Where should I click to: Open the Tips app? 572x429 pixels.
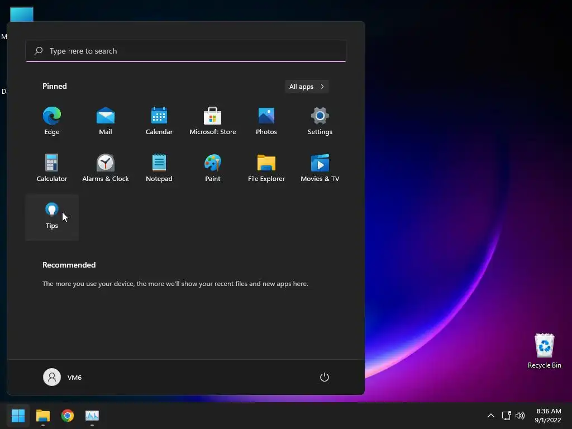pos(52,217)
